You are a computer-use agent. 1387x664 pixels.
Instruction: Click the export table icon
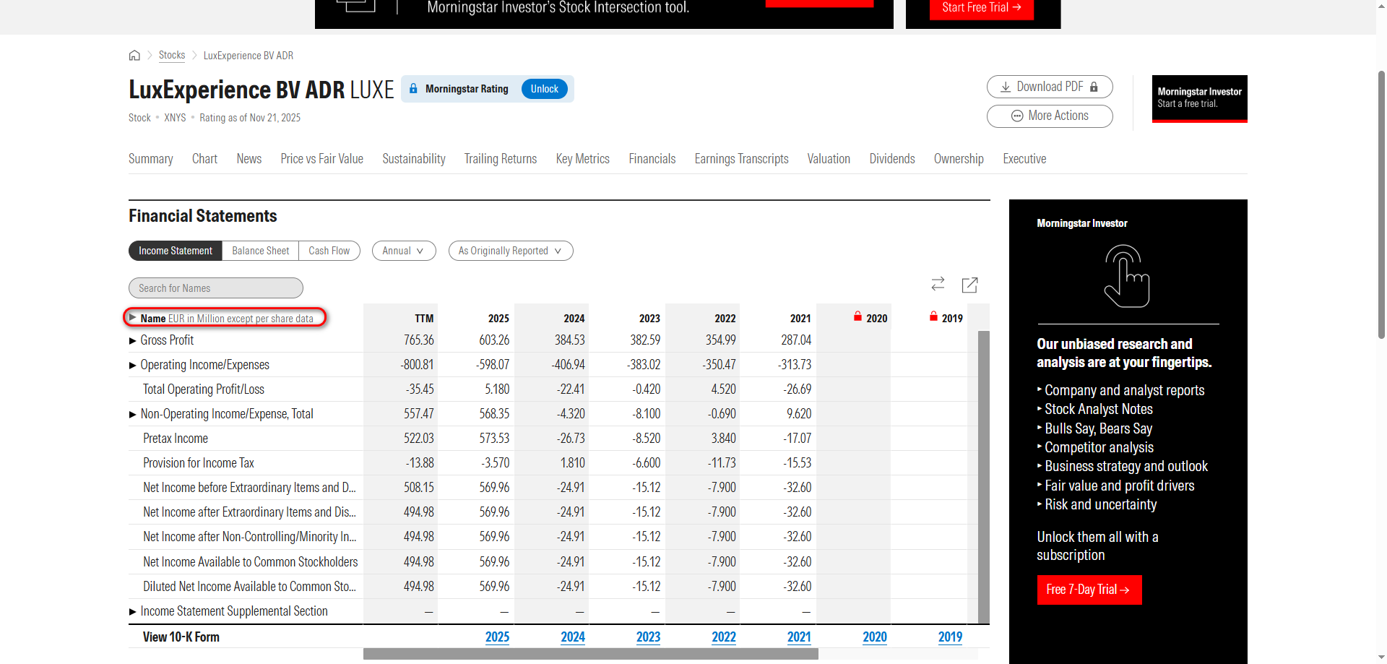(969, 285)
